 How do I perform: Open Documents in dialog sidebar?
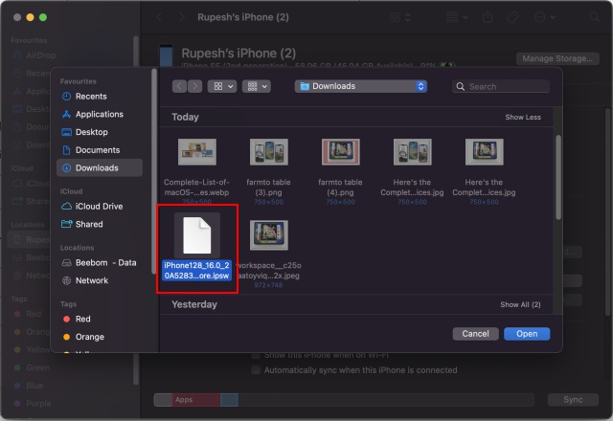100,150
